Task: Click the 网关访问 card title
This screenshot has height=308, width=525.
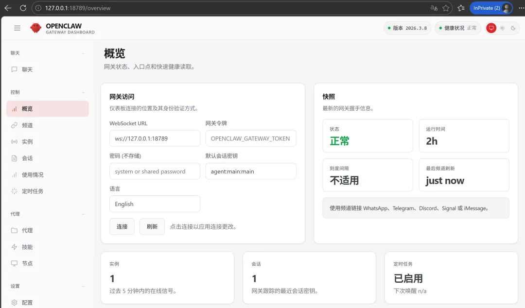Action: tap(122, 97)
